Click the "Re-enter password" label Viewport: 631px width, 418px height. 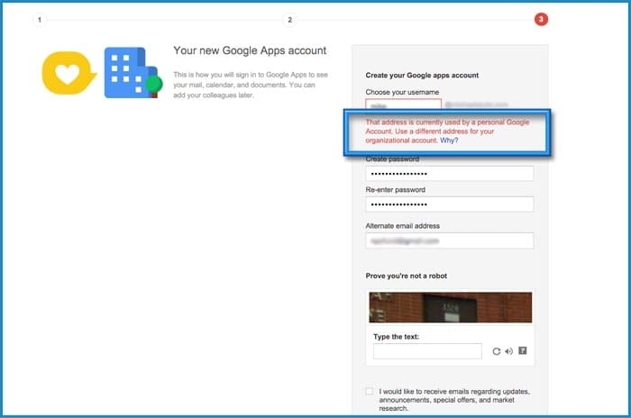(395, 190)
